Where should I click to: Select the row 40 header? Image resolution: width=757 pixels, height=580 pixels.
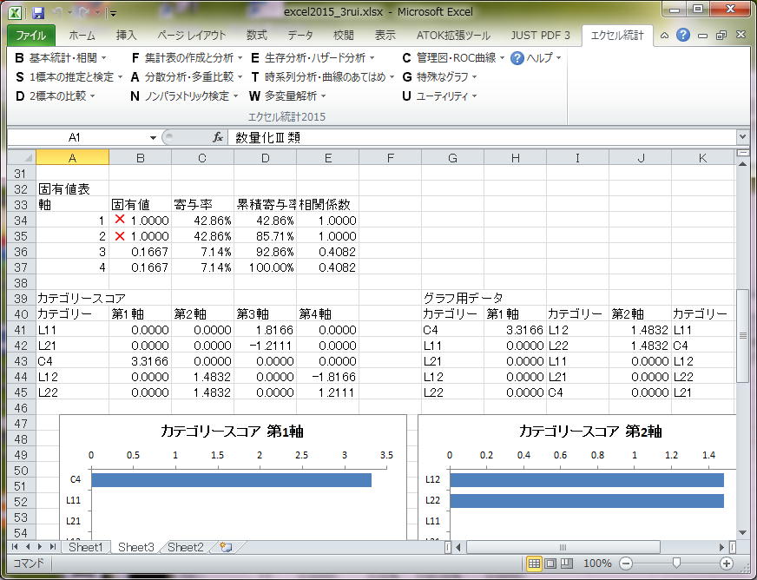(21, 314)
